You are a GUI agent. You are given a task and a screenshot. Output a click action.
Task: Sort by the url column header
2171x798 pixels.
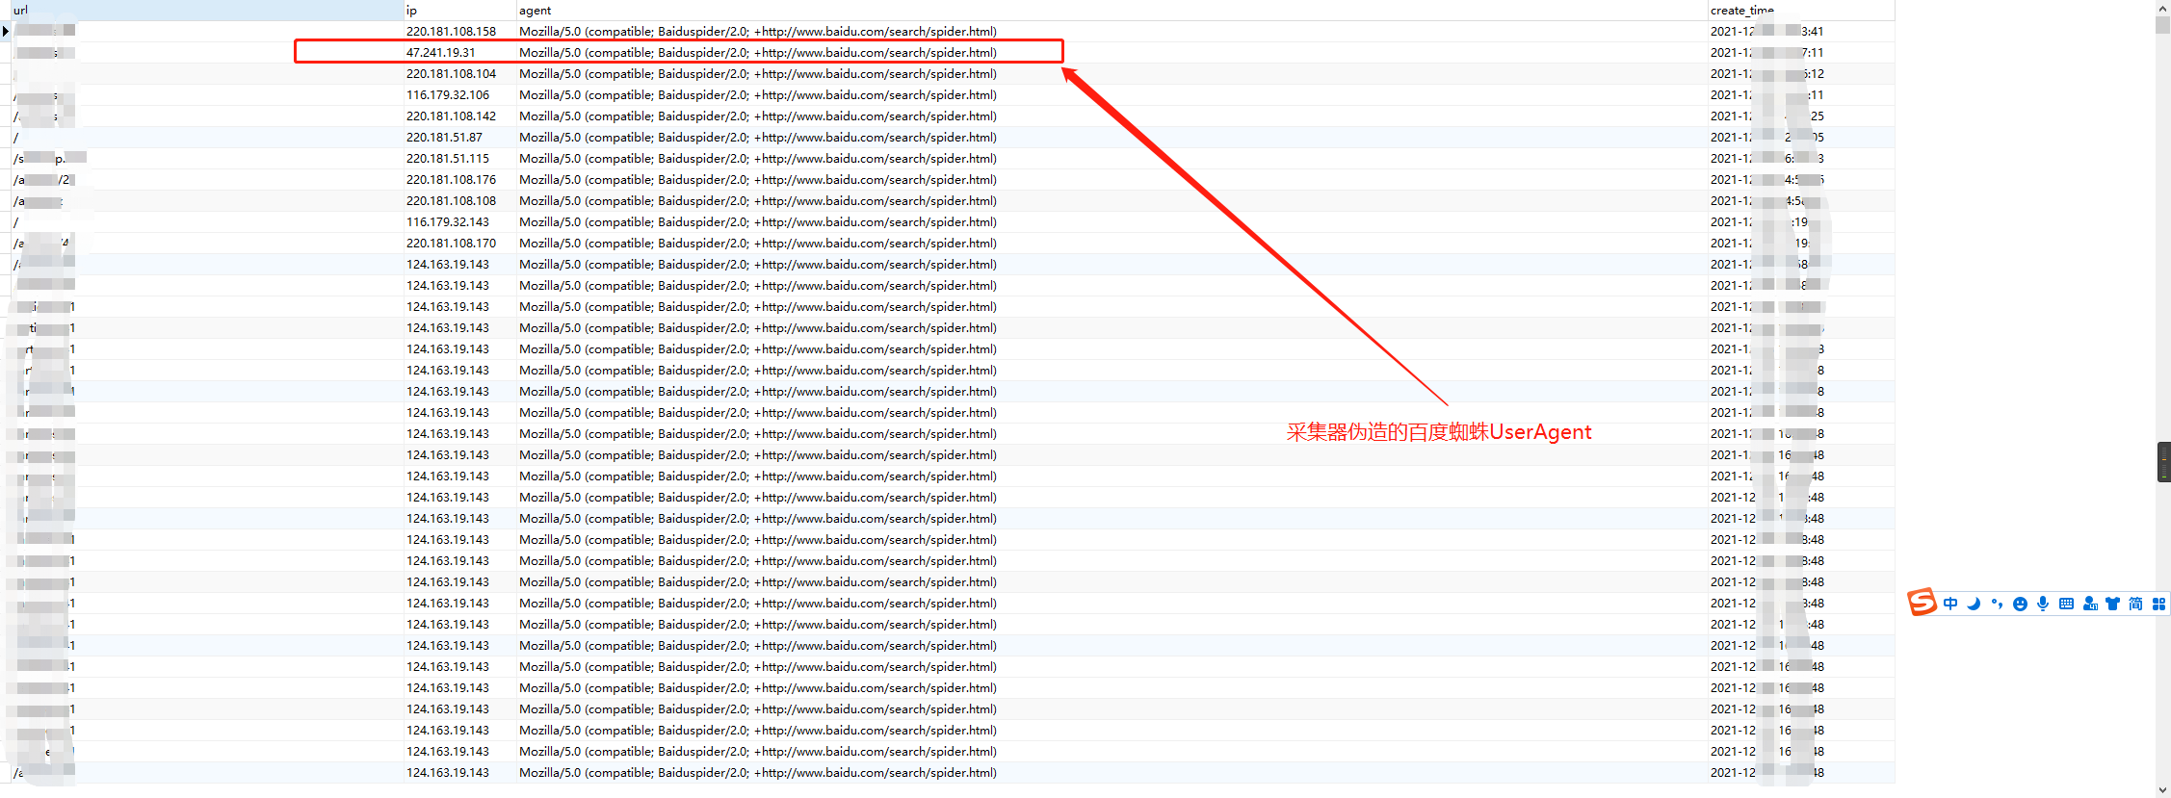(x=207, y=10)
